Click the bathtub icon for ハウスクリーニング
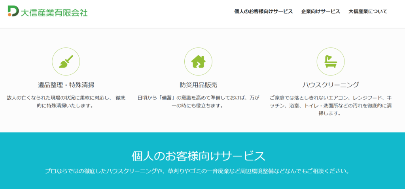 [330, 61]
